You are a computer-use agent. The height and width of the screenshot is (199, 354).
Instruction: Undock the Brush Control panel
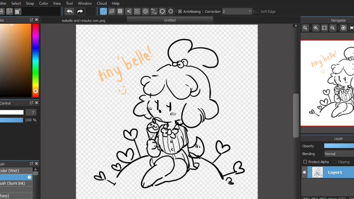coord(31,103)
